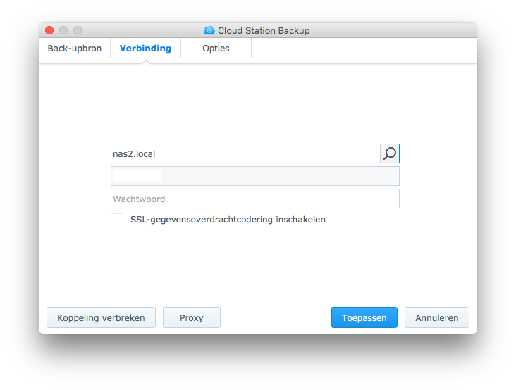Enable the SSL-gegevensoverdrachtcodering checkbox
This screenshot has height=390, width=516.
(117, 219)
